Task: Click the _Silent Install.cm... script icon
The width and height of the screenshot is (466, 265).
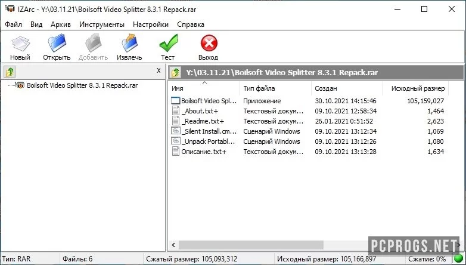Action: [176, 131]
